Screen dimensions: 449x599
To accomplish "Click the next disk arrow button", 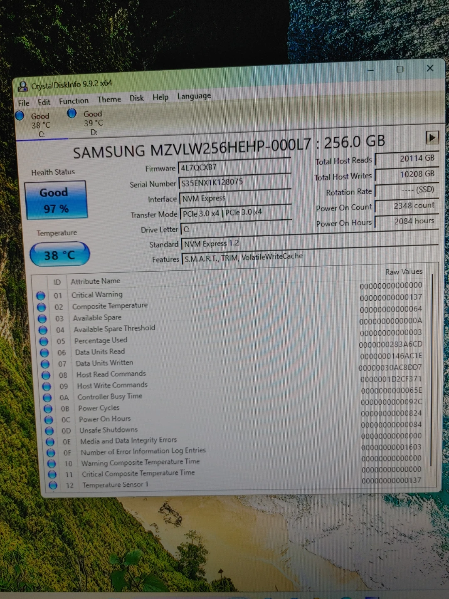I will coord(432,137).
